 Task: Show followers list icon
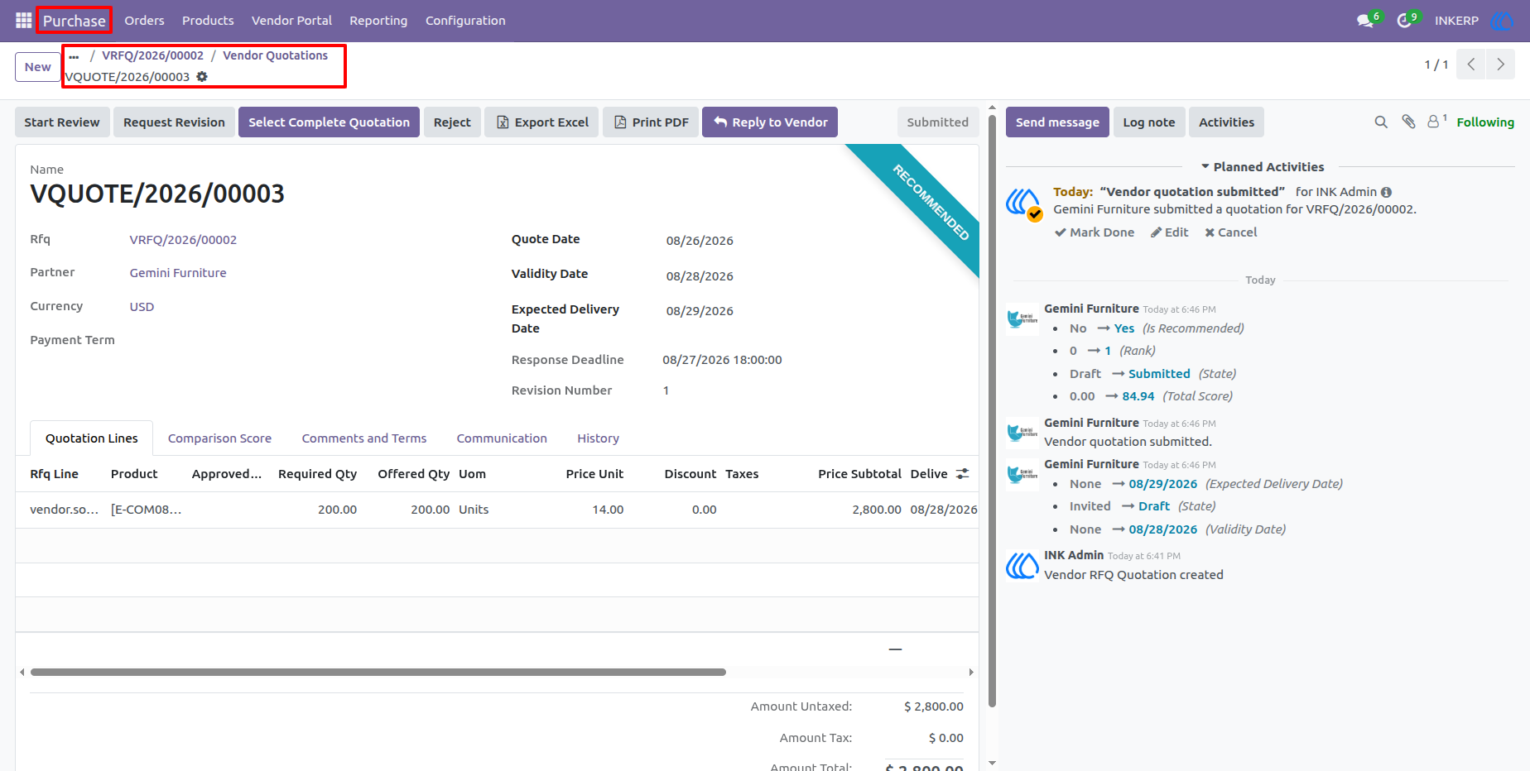(1436, 122)
